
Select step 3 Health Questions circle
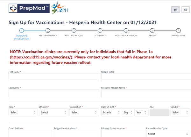[74, 31]
